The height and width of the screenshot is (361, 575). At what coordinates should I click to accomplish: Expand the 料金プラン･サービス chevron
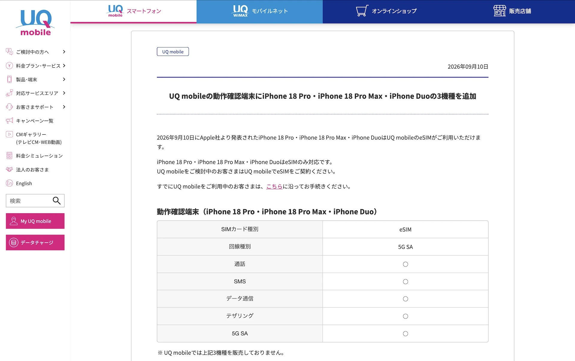(x=64, y=66)
